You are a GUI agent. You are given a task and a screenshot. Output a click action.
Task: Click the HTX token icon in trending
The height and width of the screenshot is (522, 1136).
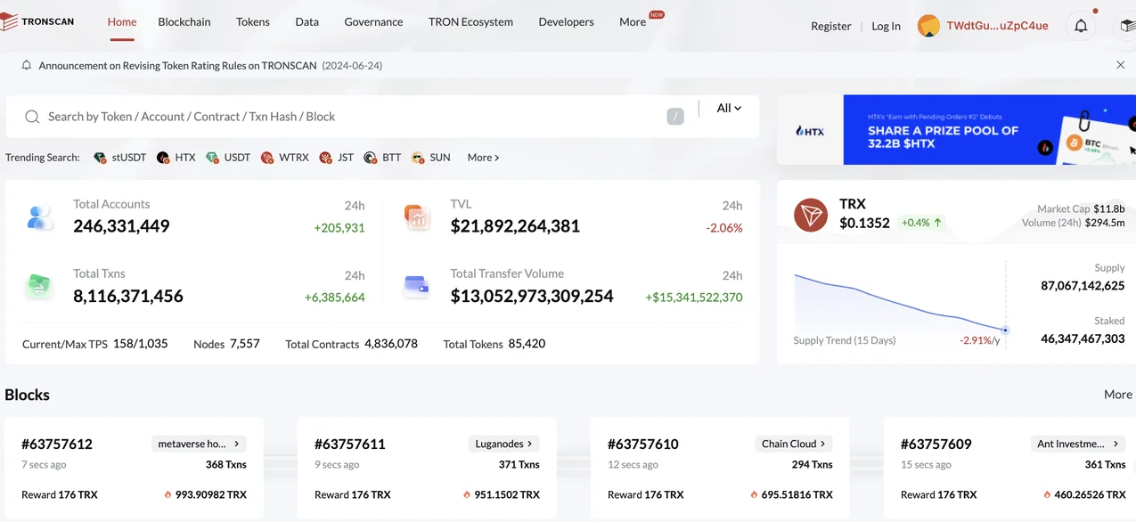click(x=163, y=158)
